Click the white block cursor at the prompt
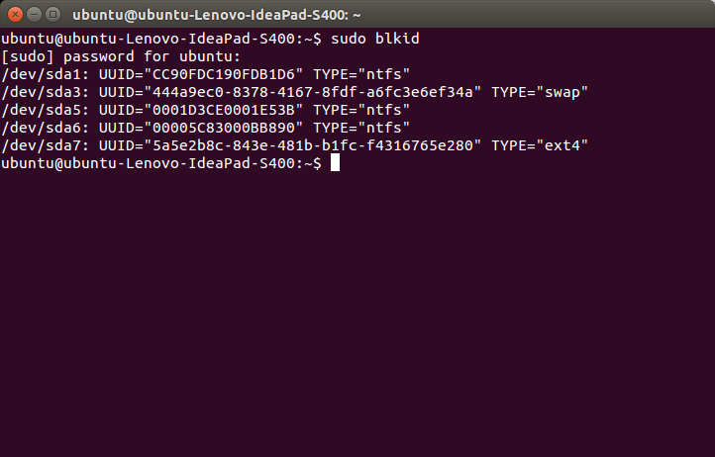Viewport: 715px width, 457px height. point(335,163)
